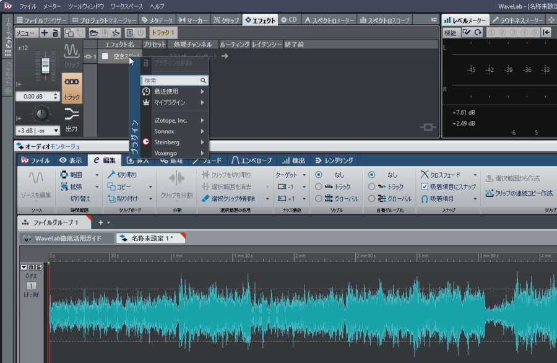Click Delete Selected Clip eraser item
Screen dimensions: 557x363
coord(228,198)
